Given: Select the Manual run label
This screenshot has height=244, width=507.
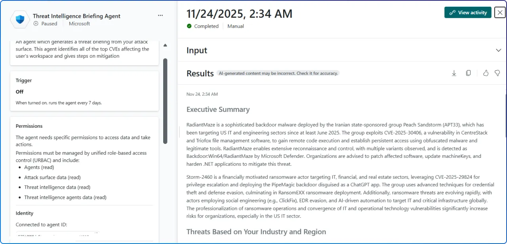Looking at the screenshot, I should coord(235,26).
